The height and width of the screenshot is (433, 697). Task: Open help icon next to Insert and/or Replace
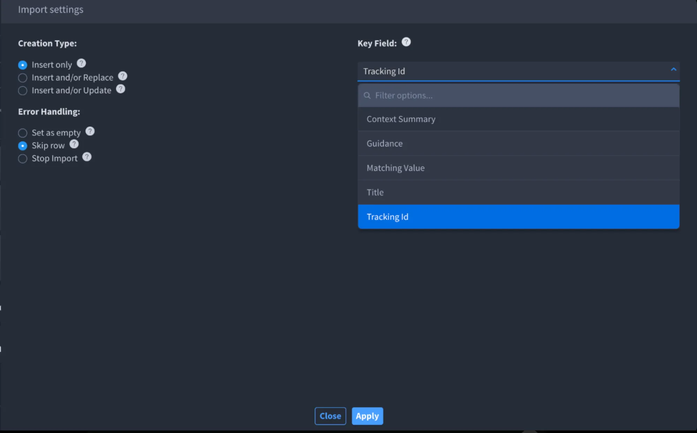123,76
